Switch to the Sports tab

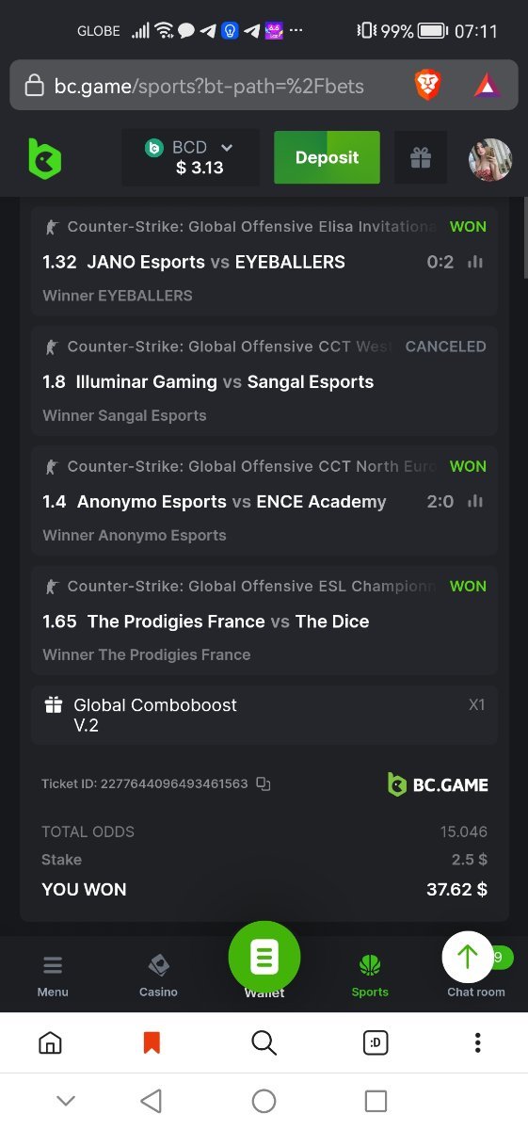pos(370,976)
